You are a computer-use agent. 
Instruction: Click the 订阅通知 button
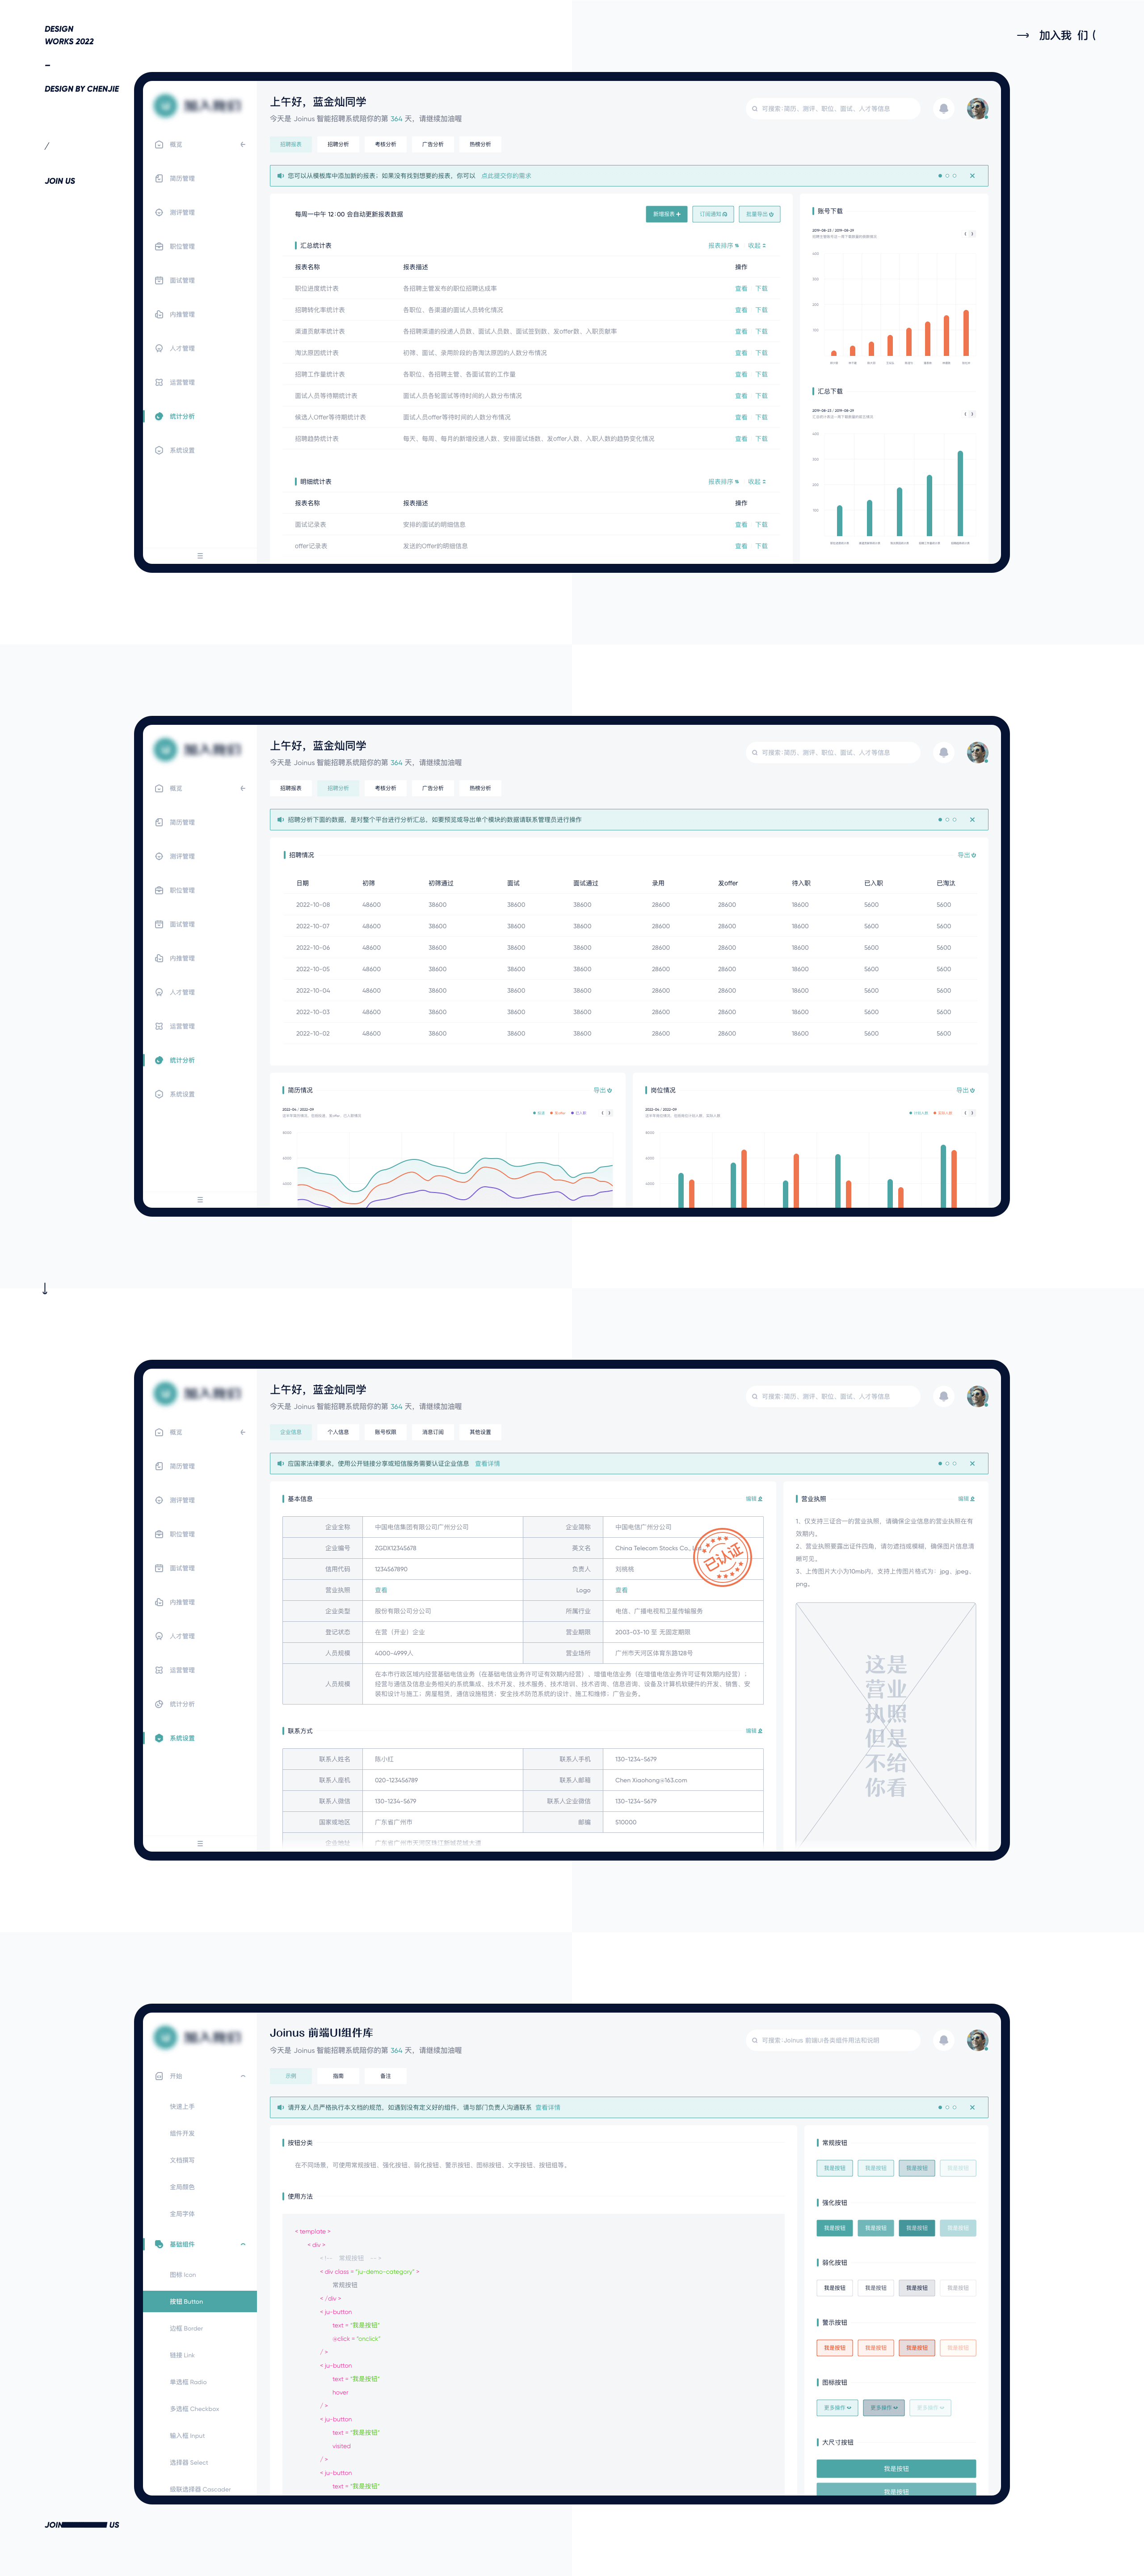click(712, 214)
